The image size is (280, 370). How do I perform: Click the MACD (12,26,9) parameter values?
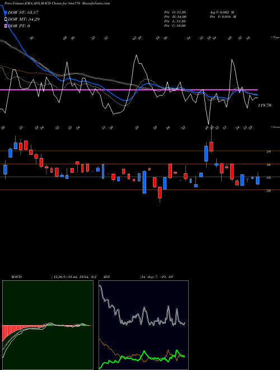(73, 277)
